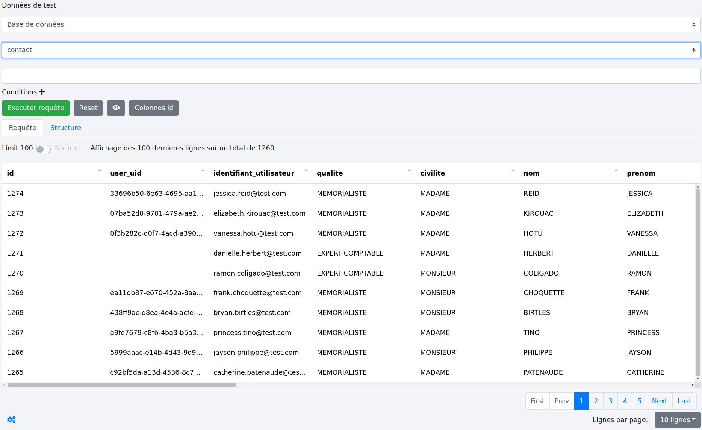Sort by the id column arrow
702x430 pixels.
coord(100,171)
